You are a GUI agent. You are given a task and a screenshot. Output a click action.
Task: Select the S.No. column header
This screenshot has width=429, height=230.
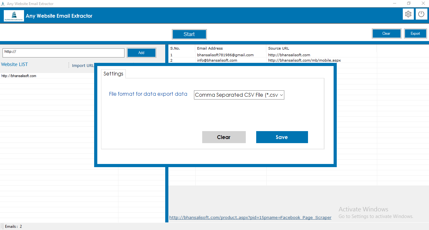pyautogui.click(x=182, y=48)
